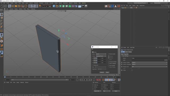Click Apply in coordinates manager

pos(116,91)
